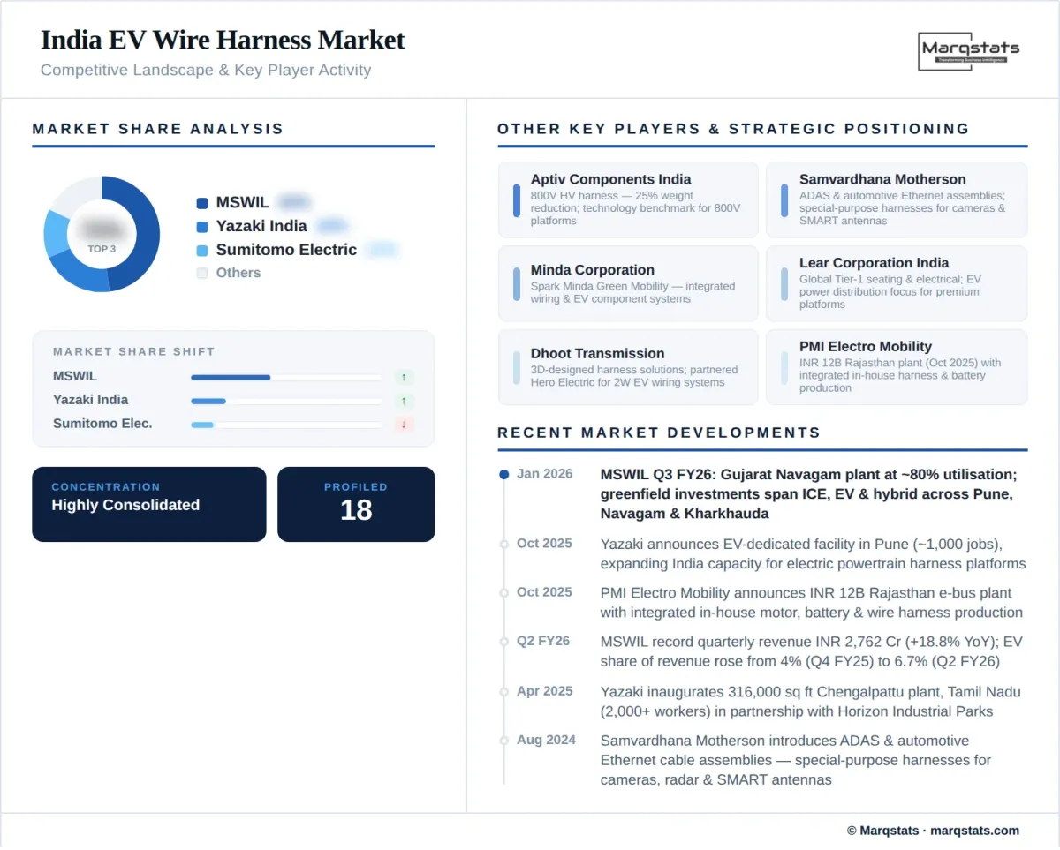Click the Sumitomo Electric legend color swatch
Image resolution: width=1060 pixels, height=850 pixels.
[202, 251]
